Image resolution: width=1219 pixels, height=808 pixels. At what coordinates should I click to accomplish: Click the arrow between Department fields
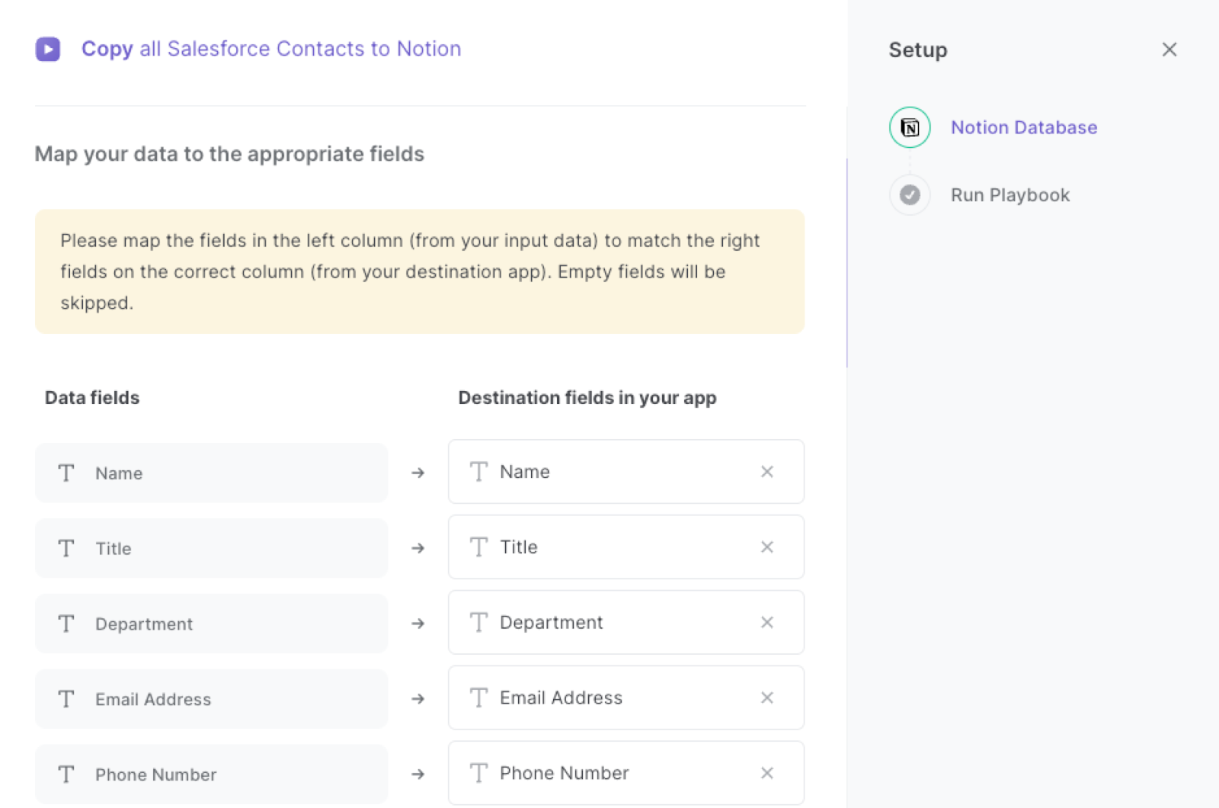tap(418, 623)
